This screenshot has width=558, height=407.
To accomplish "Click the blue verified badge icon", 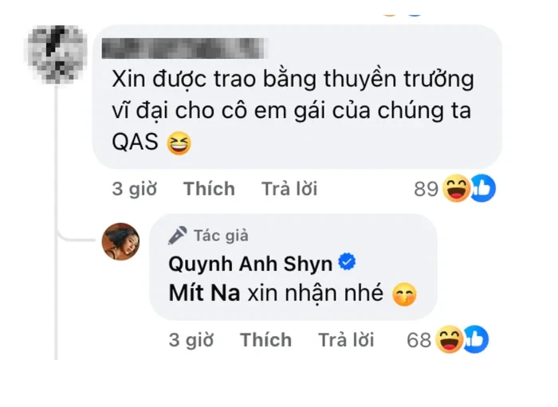I will point(347,262).
